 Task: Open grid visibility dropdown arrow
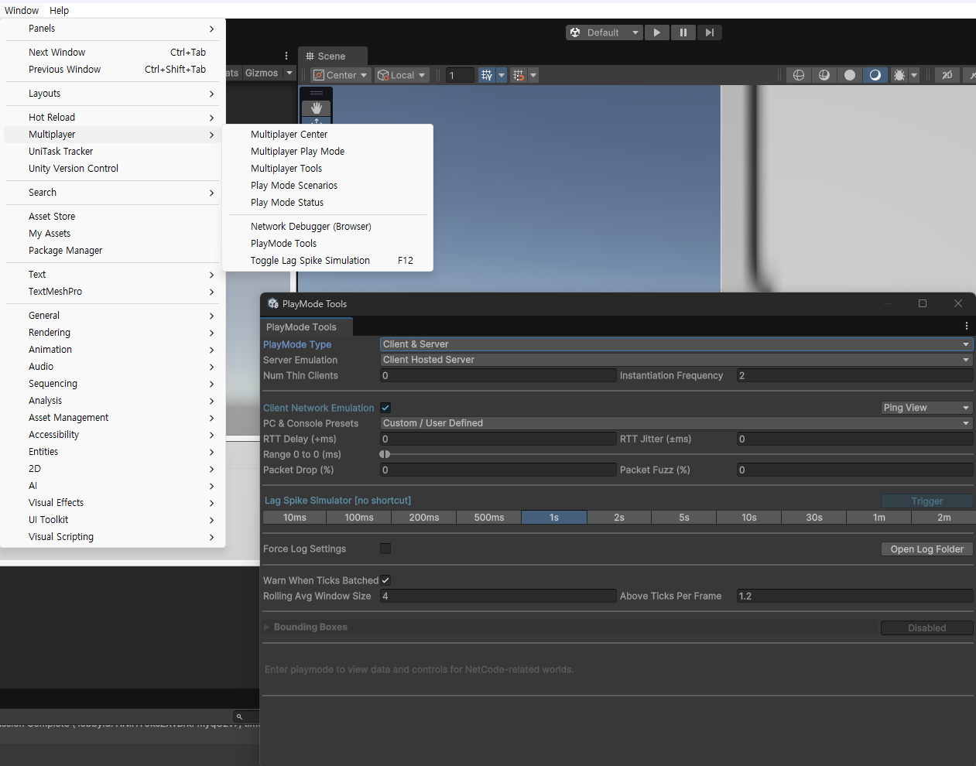click(502, 75)
